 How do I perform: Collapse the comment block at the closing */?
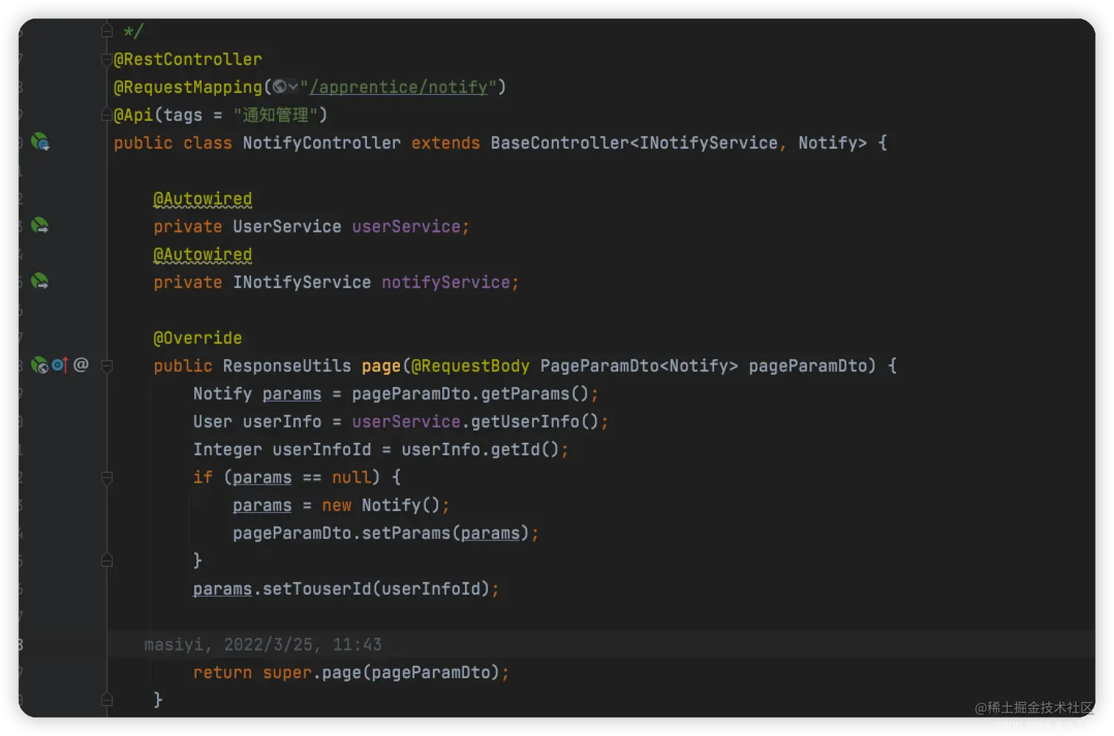point(107,31)
